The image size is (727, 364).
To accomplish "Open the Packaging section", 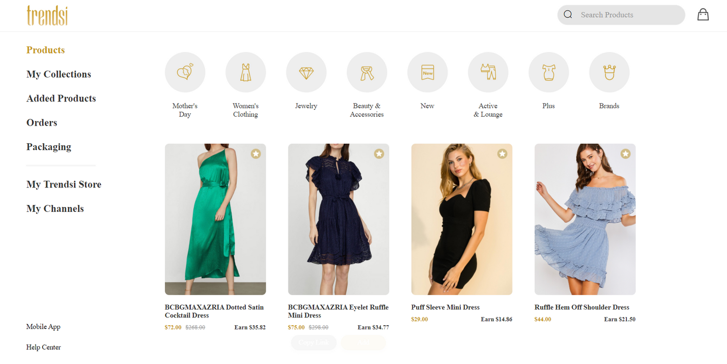I will click(x=49, y=147).
